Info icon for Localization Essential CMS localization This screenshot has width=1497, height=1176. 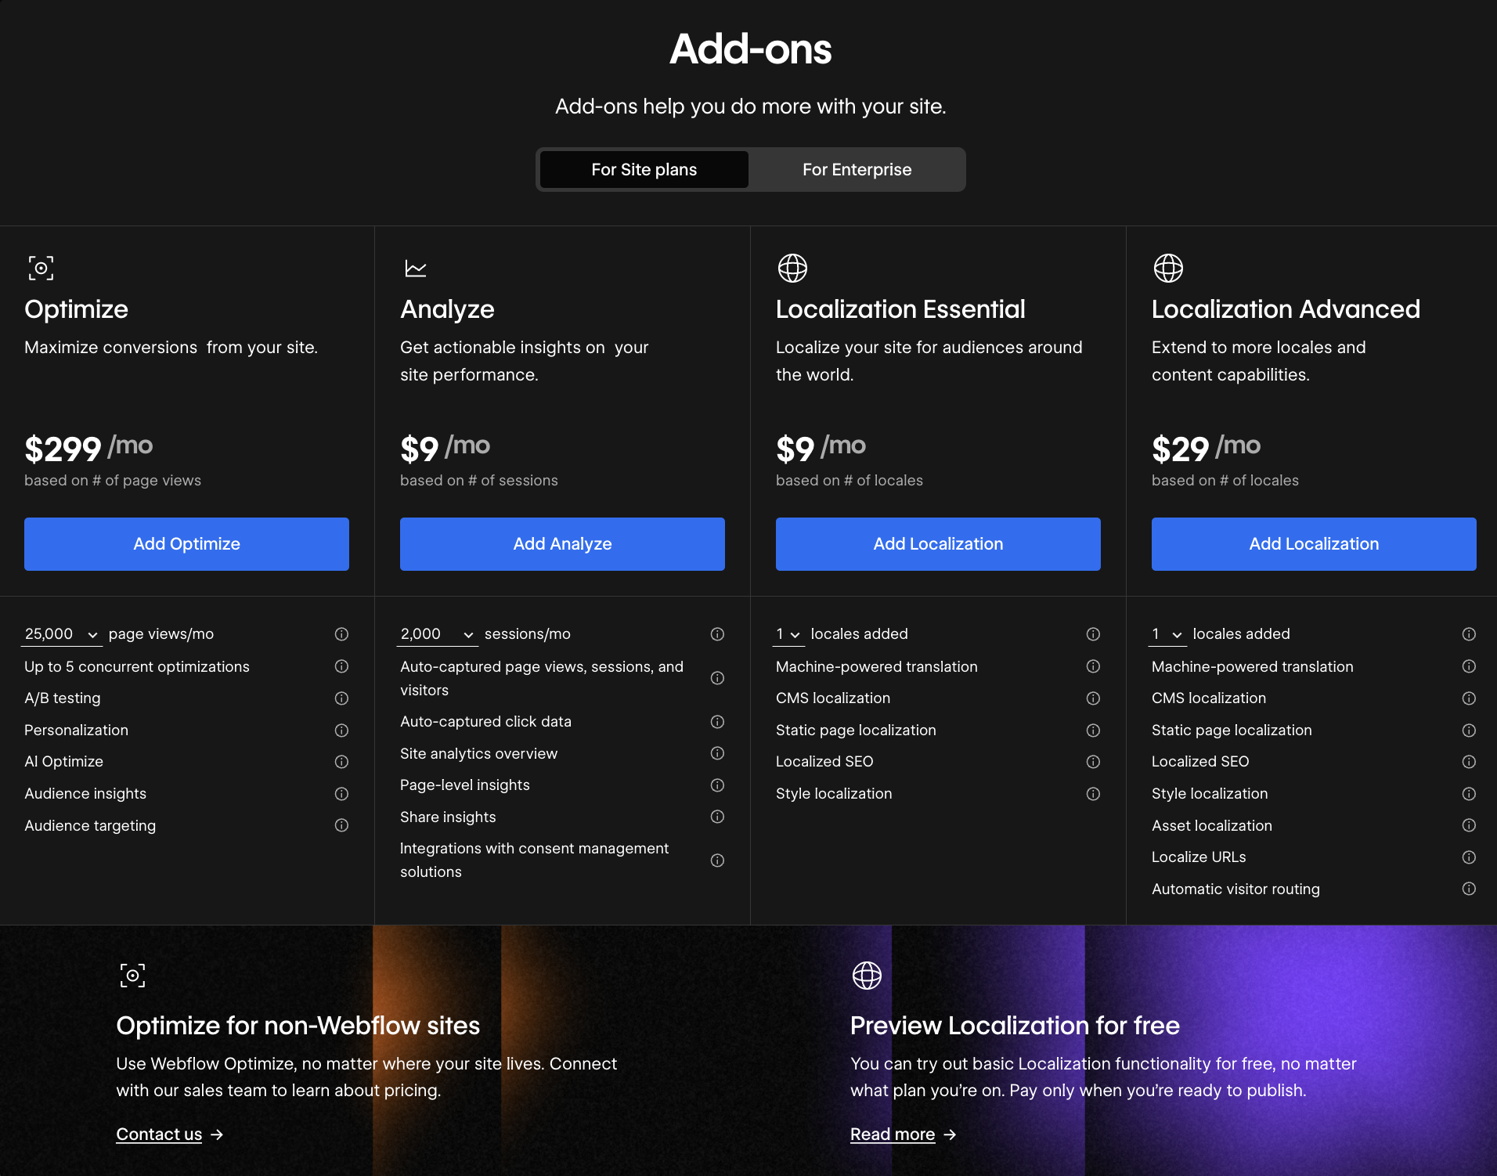pos(1093,698)
